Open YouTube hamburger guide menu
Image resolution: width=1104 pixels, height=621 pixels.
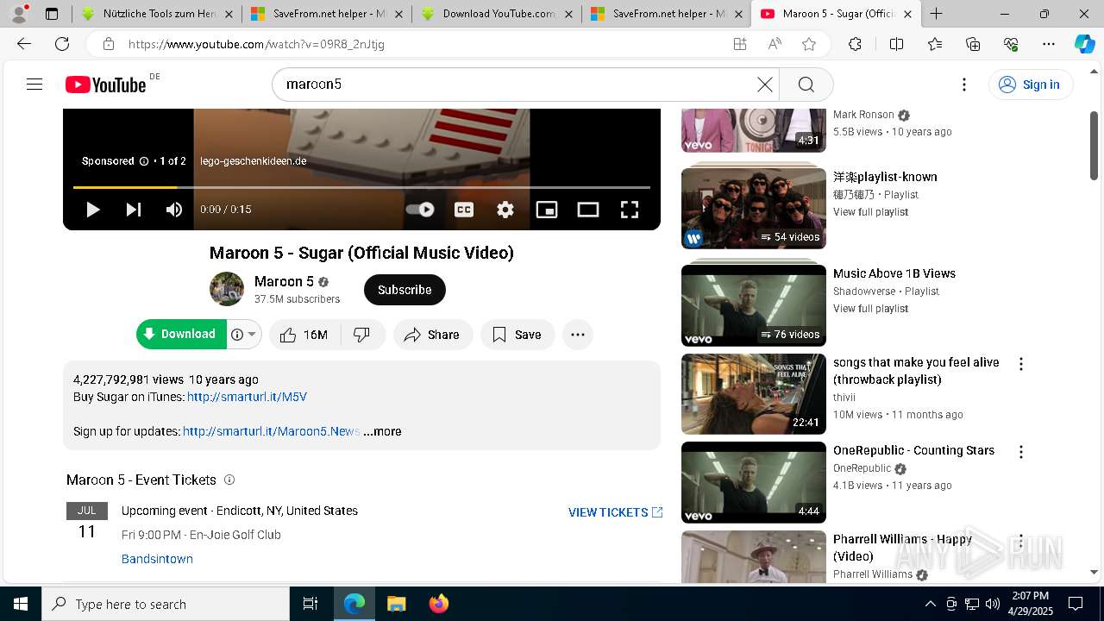coord(34,85)
